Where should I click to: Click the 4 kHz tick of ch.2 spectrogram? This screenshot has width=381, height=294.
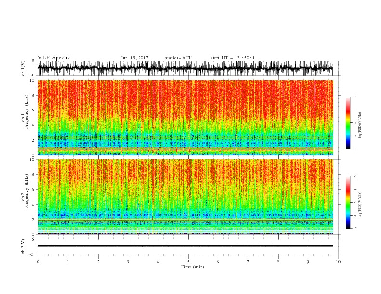click(34, 205)
